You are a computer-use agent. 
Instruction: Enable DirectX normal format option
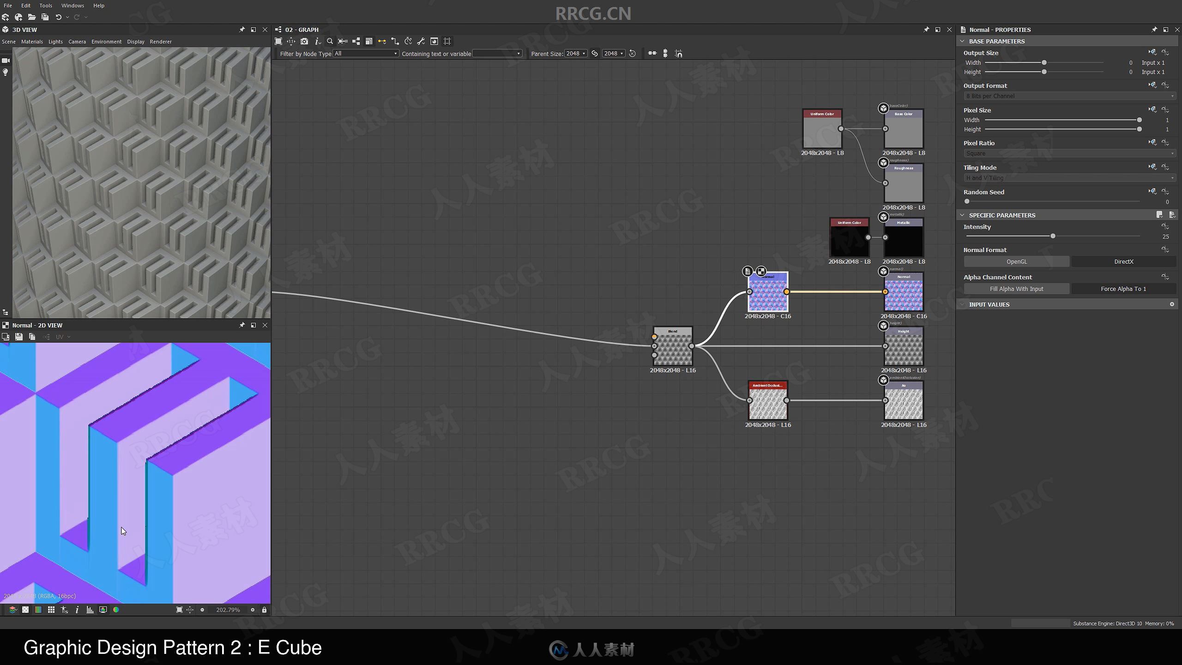point(1122,260)
